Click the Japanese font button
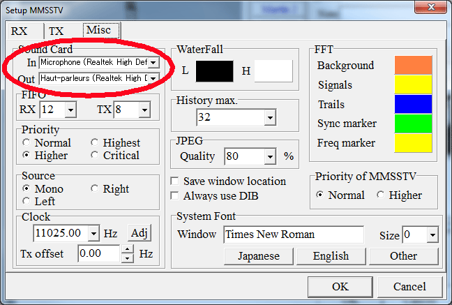Screen dimensions: 452x305 259,256
